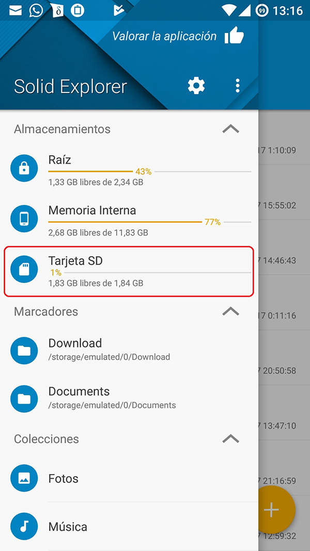Screen dimensions: 310x551
Task: Click the Download folder icon
Action: pyautogui.click(x=24, y=351)
